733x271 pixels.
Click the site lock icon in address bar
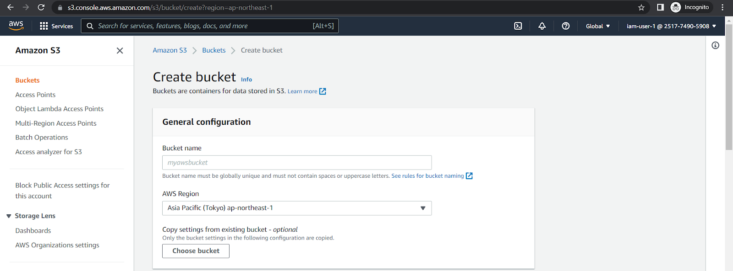[60, 8]
